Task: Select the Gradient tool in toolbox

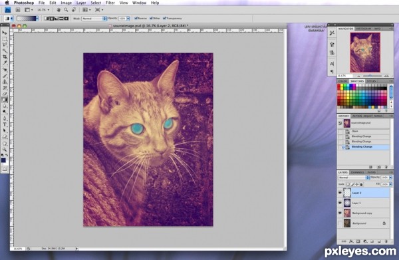Action: 5,100
